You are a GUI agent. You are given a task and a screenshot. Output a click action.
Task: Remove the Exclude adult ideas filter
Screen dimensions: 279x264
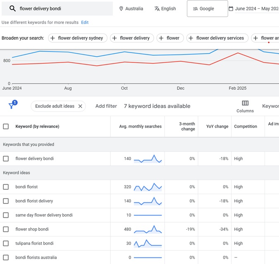(x=80, y=106)
